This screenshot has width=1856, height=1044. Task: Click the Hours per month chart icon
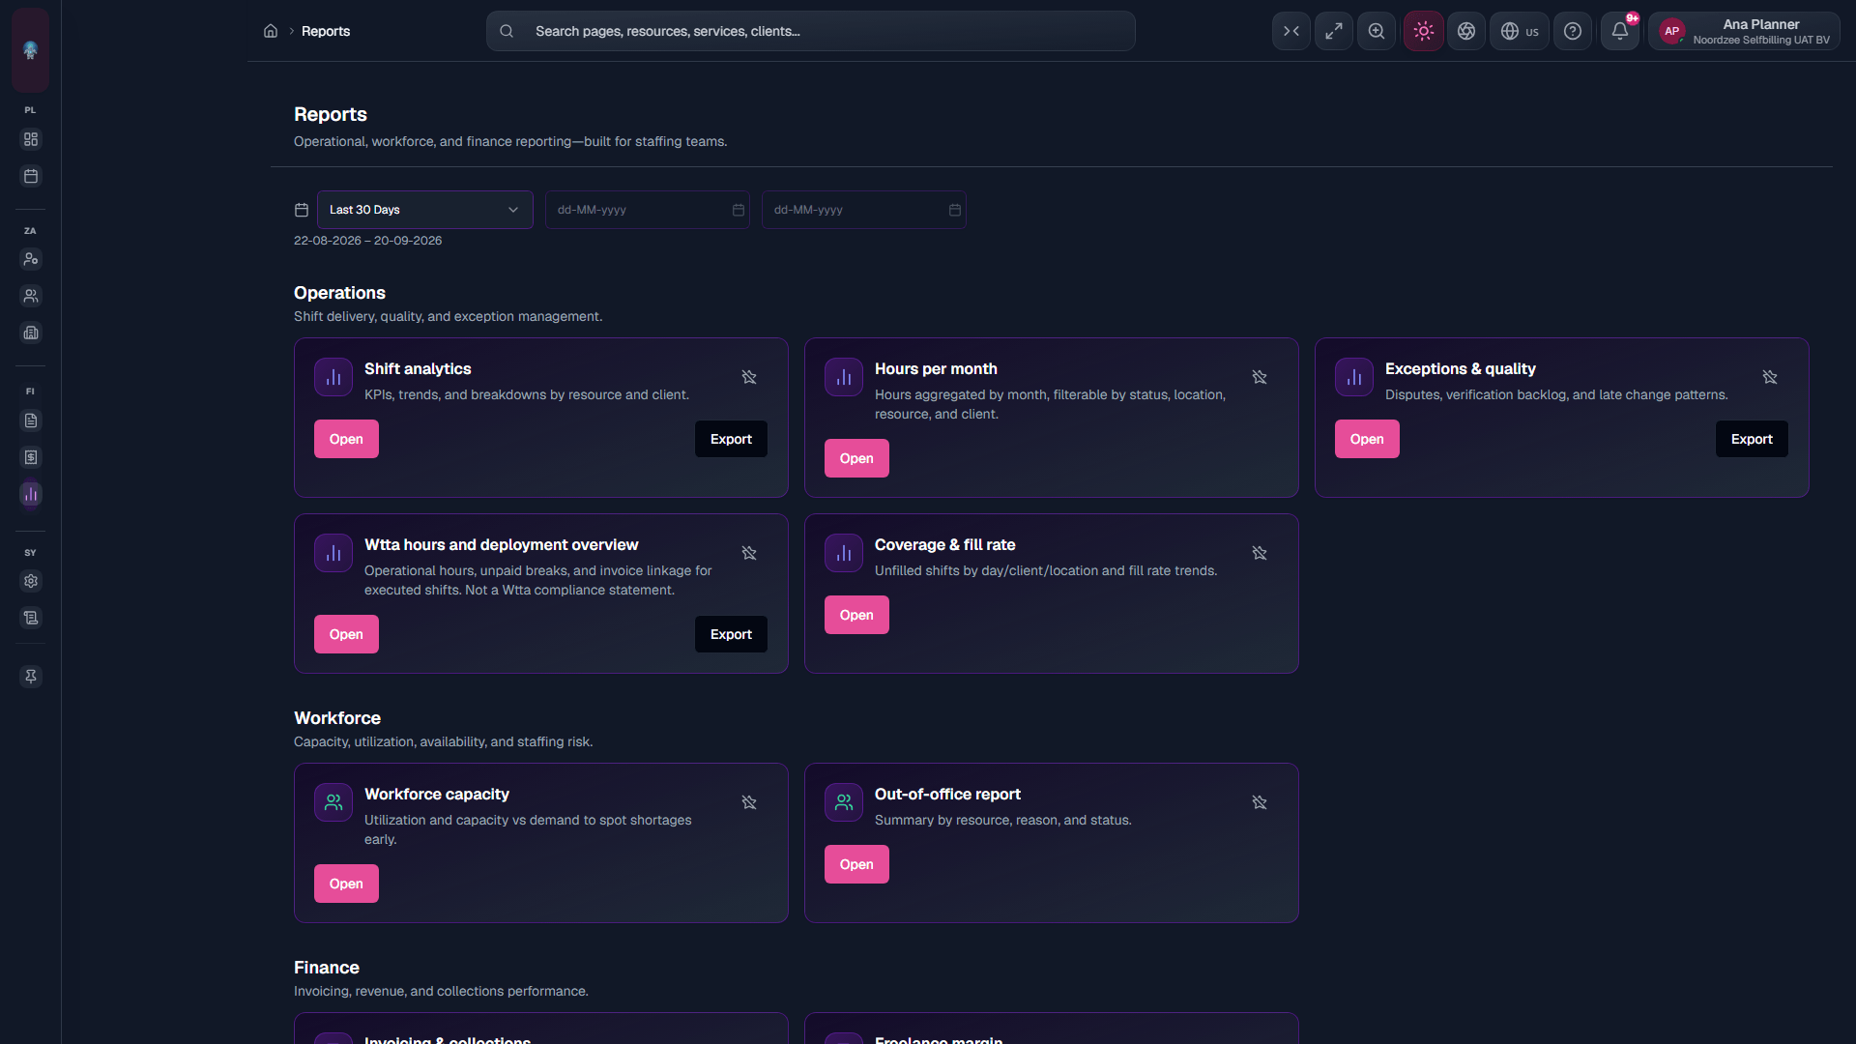coord(844,377)
